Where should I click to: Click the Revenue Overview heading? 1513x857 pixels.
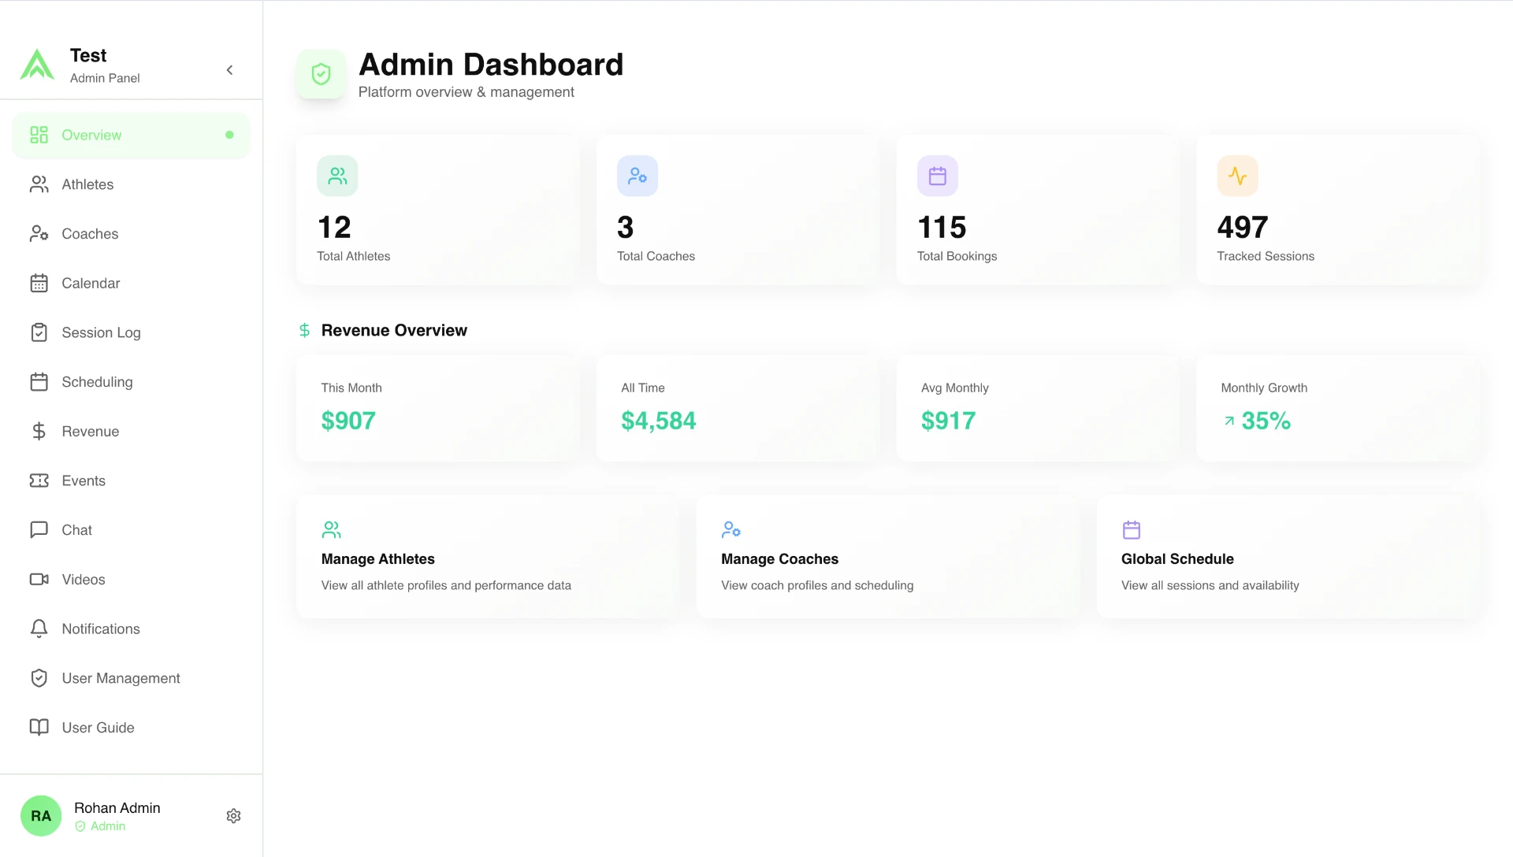[x=394, y=331]
